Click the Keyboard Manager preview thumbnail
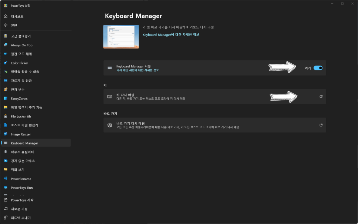Image resolution: width=358 pixels, height=224 pixels. point(121,37)
